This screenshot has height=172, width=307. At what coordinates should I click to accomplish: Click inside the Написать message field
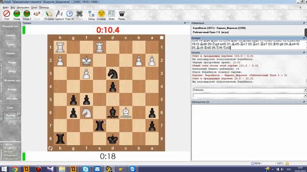(248, 90)
